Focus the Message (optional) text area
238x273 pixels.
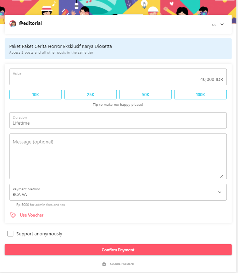[118, 156]
